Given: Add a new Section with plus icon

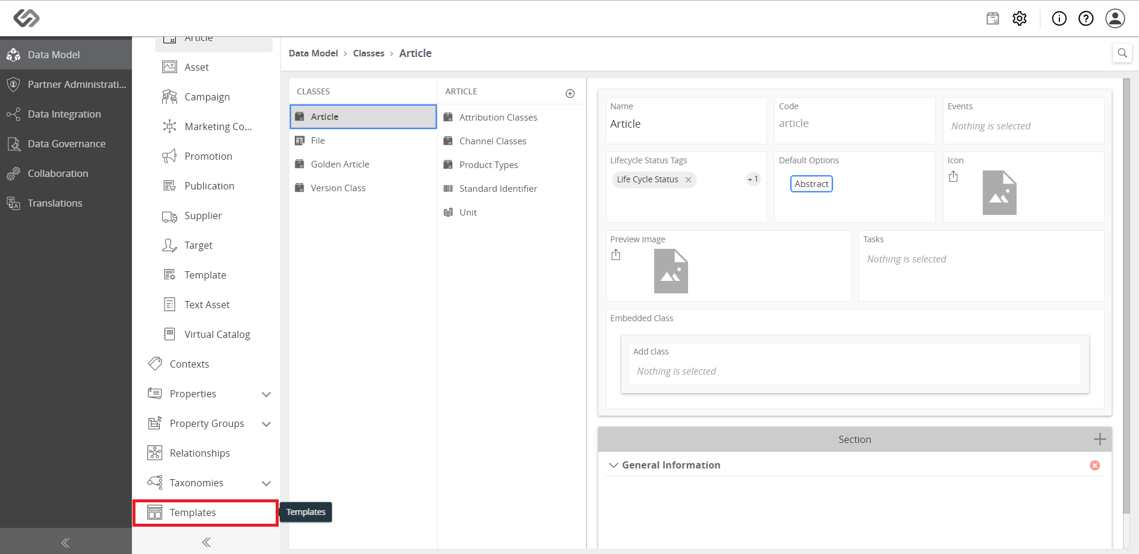Looking at the screenshot, I should tap(1100, 439).
